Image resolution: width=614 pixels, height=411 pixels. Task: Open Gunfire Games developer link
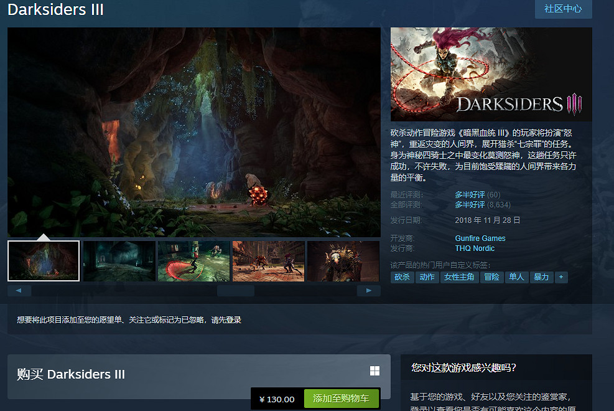[x=480, y=239]
